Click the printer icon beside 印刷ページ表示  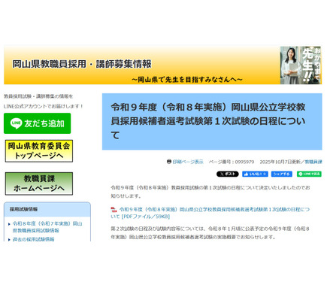[169, 162]
